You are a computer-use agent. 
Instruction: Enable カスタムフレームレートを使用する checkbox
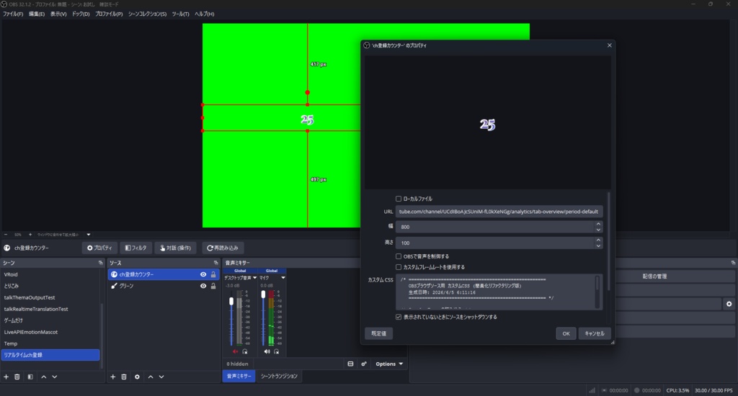tap(399, 267)
